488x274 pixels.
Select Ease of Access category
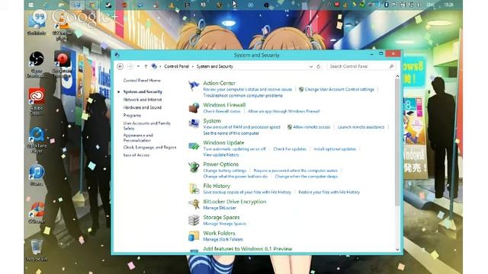(136, 155)
